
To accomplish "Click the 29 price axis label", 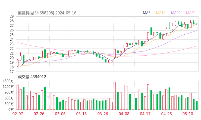I will pos(12,16).
